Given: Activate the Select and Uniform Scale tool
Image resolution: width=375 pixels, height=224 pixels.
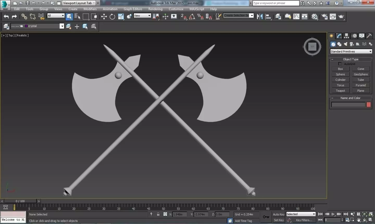Looking at the screenshot, I should click(121, 17).
